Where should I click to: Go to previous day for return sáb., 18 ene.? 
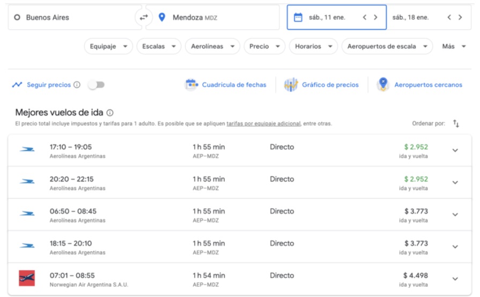tap(449, 18)
